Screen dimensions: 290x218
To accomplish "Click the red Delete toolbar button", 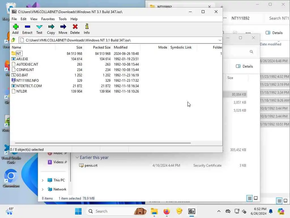I will click(75, 29).
